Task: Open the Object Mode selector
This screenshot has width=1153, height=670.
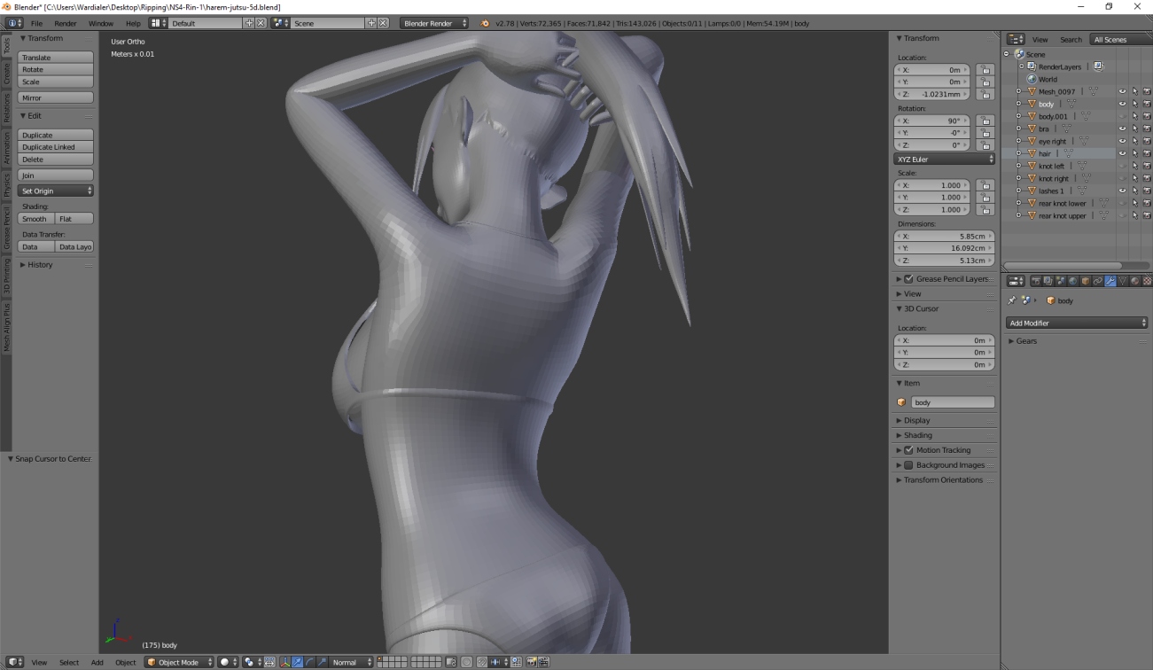Action: point(180,662)
